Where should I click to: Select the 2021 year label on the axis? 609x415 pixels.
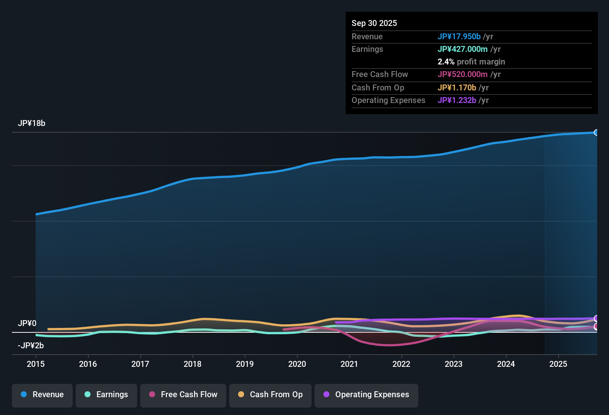click(349, 364)
